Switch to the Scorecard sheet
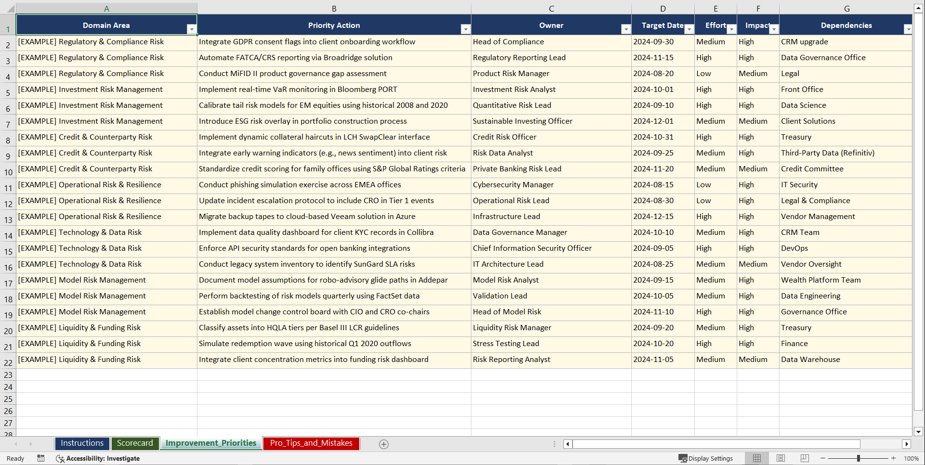Screen dimensions: 925x465 pos(135,443)
